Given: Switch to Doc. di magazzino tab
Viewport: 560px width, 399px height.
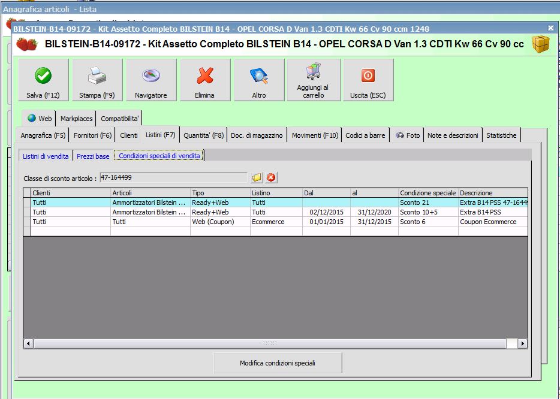Looking at the screenshot, I should tap(257, 135).
